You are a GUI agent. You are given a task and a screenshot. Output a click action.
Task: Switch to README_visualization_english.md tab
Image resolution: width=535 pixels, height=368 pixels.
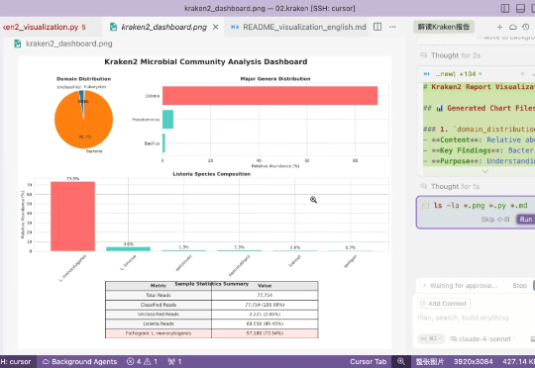[298, 27]
